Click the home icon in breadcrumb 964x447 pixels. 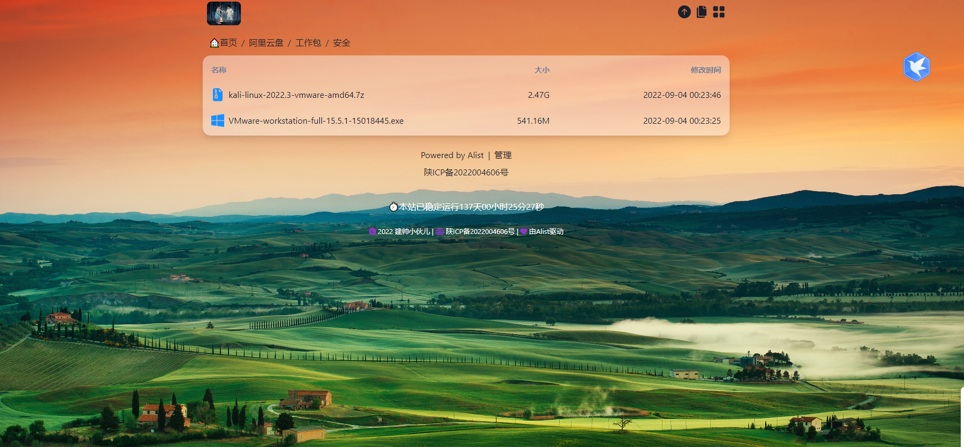[214, 43]
